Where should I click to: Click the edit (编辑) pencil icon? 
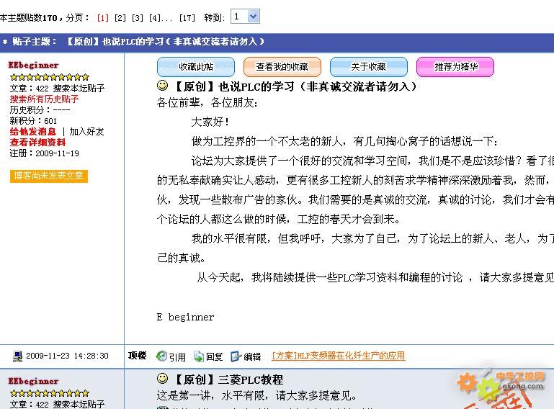click(x=236, y=356)
